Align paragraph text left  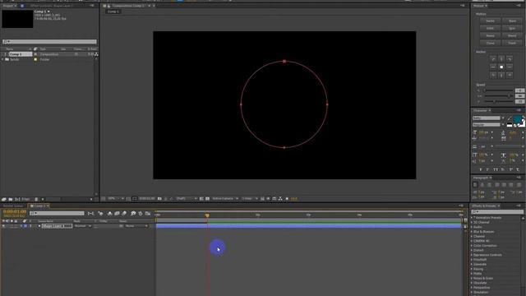click(x=475, y=184)
